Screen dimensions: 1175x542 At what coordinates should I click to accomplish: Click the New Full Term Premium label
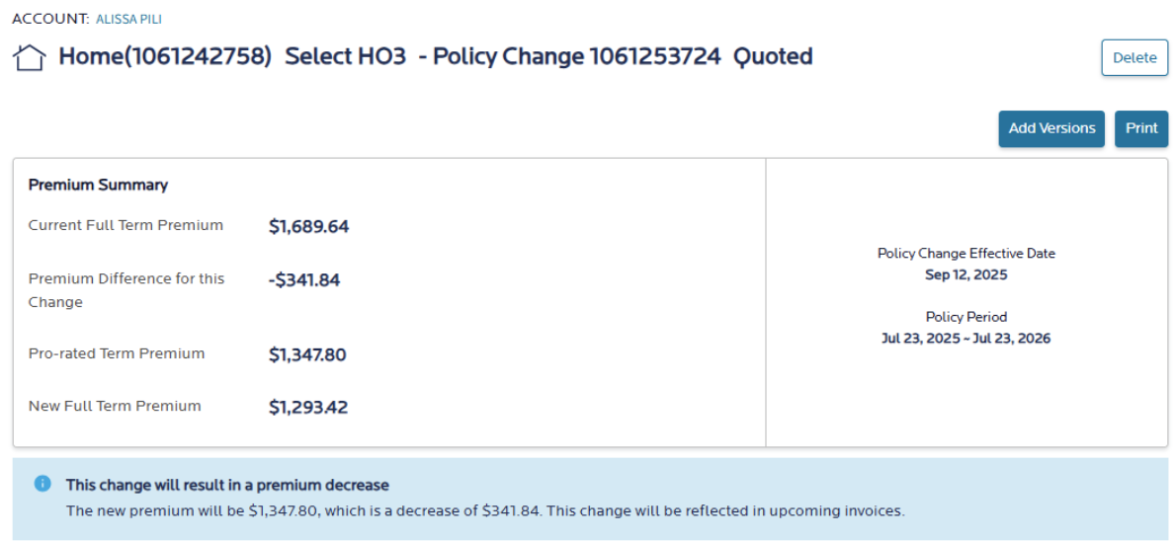click(115, 406)
